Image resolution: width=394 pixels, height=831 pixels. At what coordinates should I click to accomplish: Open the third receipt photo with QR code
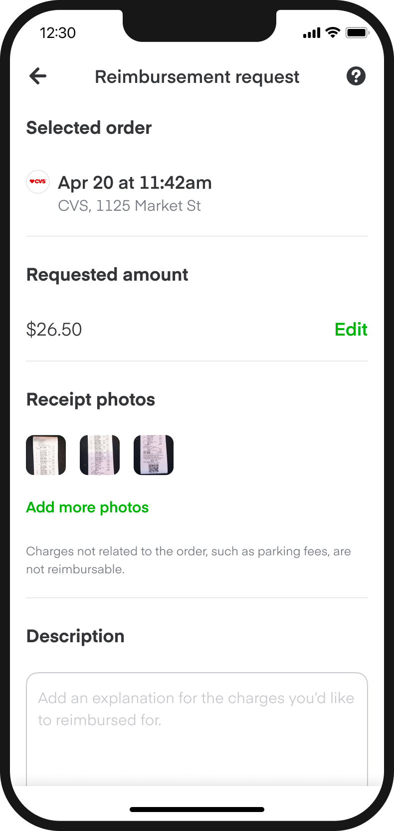point(154,455)
